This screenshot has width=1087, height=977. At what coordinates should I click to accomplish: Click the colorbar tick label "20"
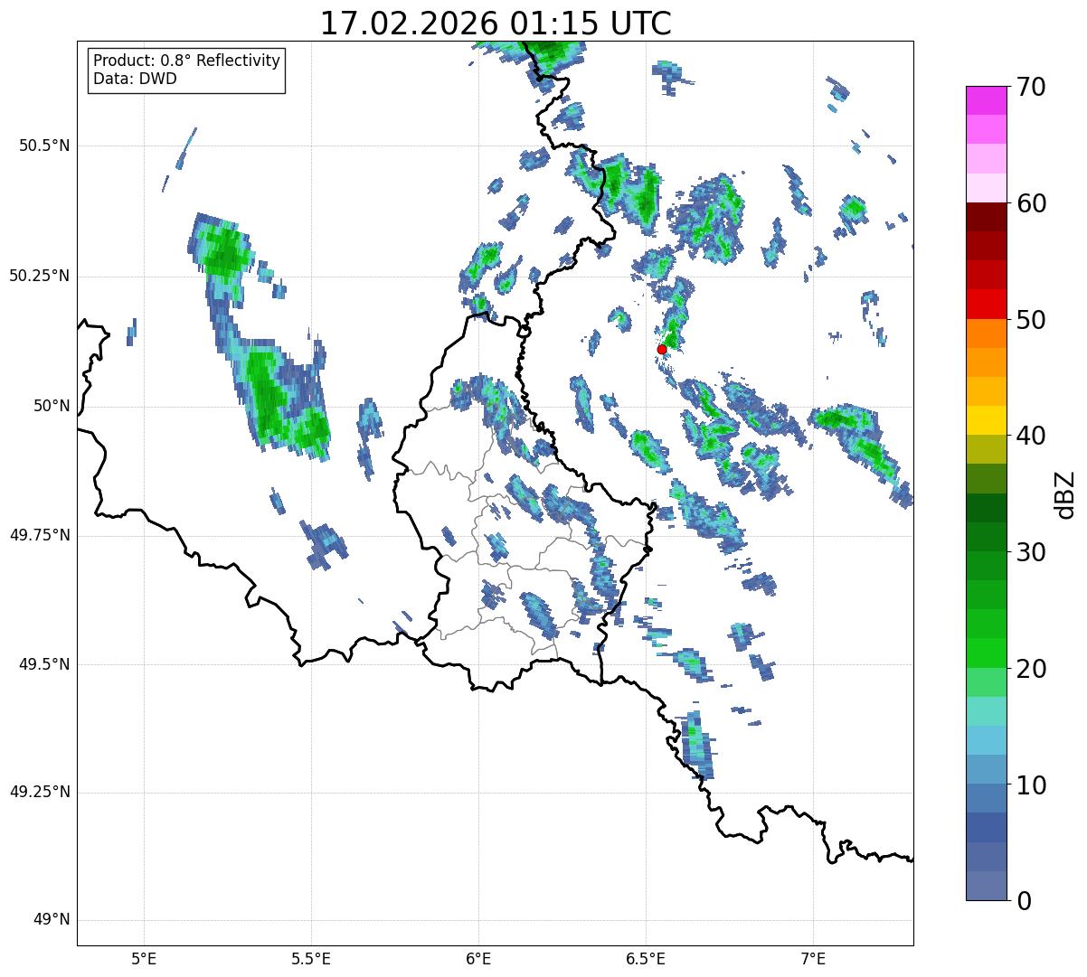click(x=1030, y=669)
